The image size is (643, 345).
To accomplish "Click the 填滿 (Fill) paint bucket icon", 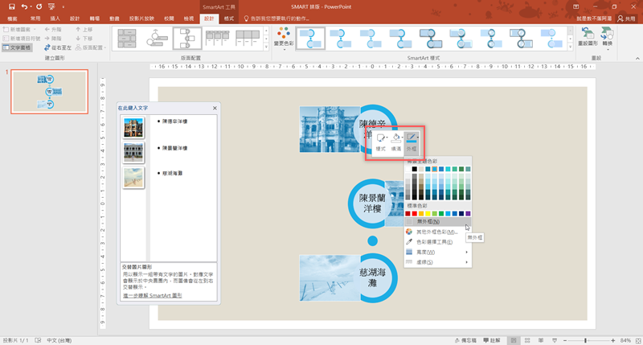I will [396, 140].
